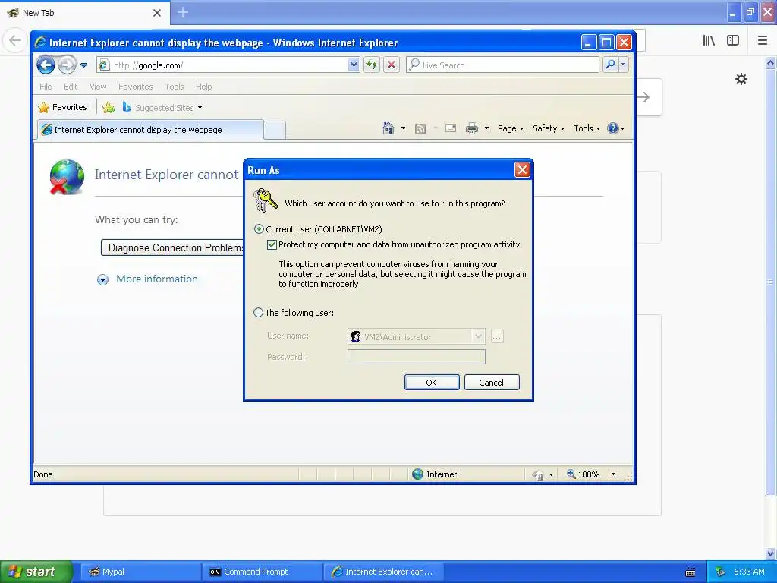
Task: Open the User name combo box
Action: (417, 336)
